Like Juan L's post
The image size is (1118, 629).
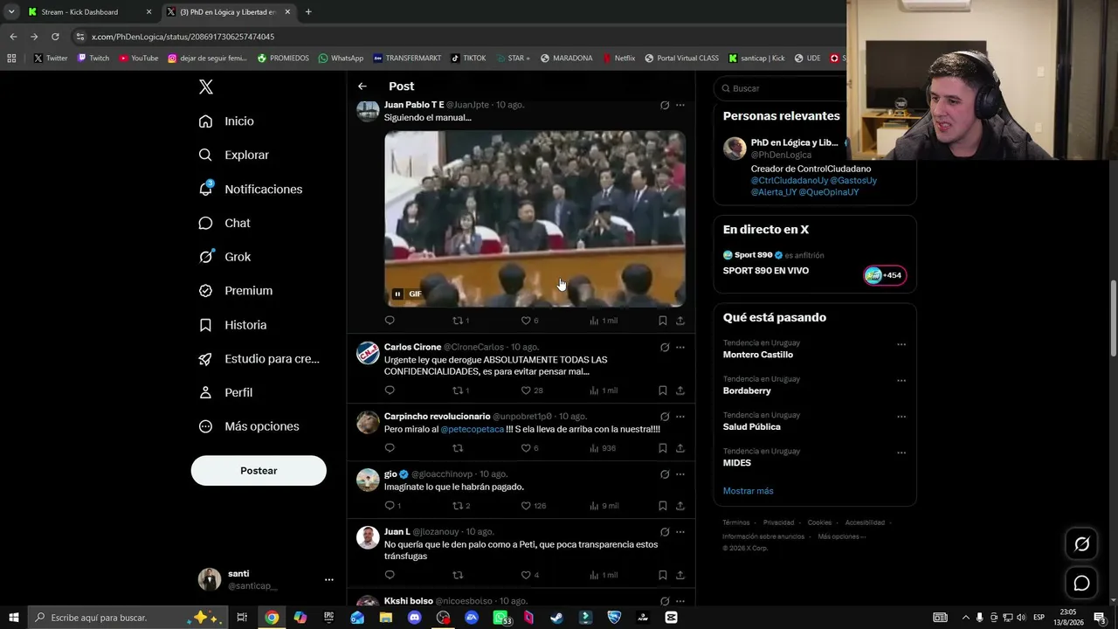(x=529, y=575)
